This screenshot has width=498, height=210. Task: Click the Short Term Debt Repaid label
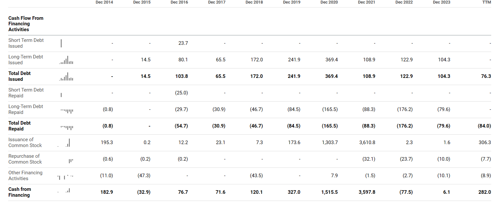26,93
